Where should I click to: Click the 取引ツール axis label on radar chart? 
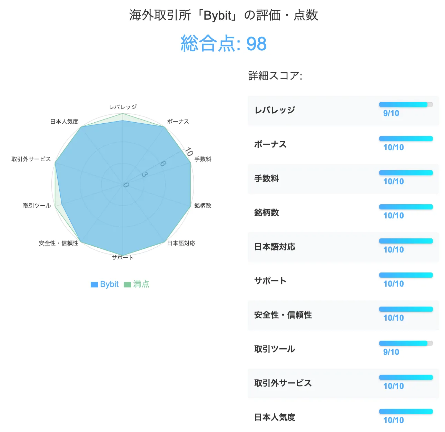click(37, 206)
